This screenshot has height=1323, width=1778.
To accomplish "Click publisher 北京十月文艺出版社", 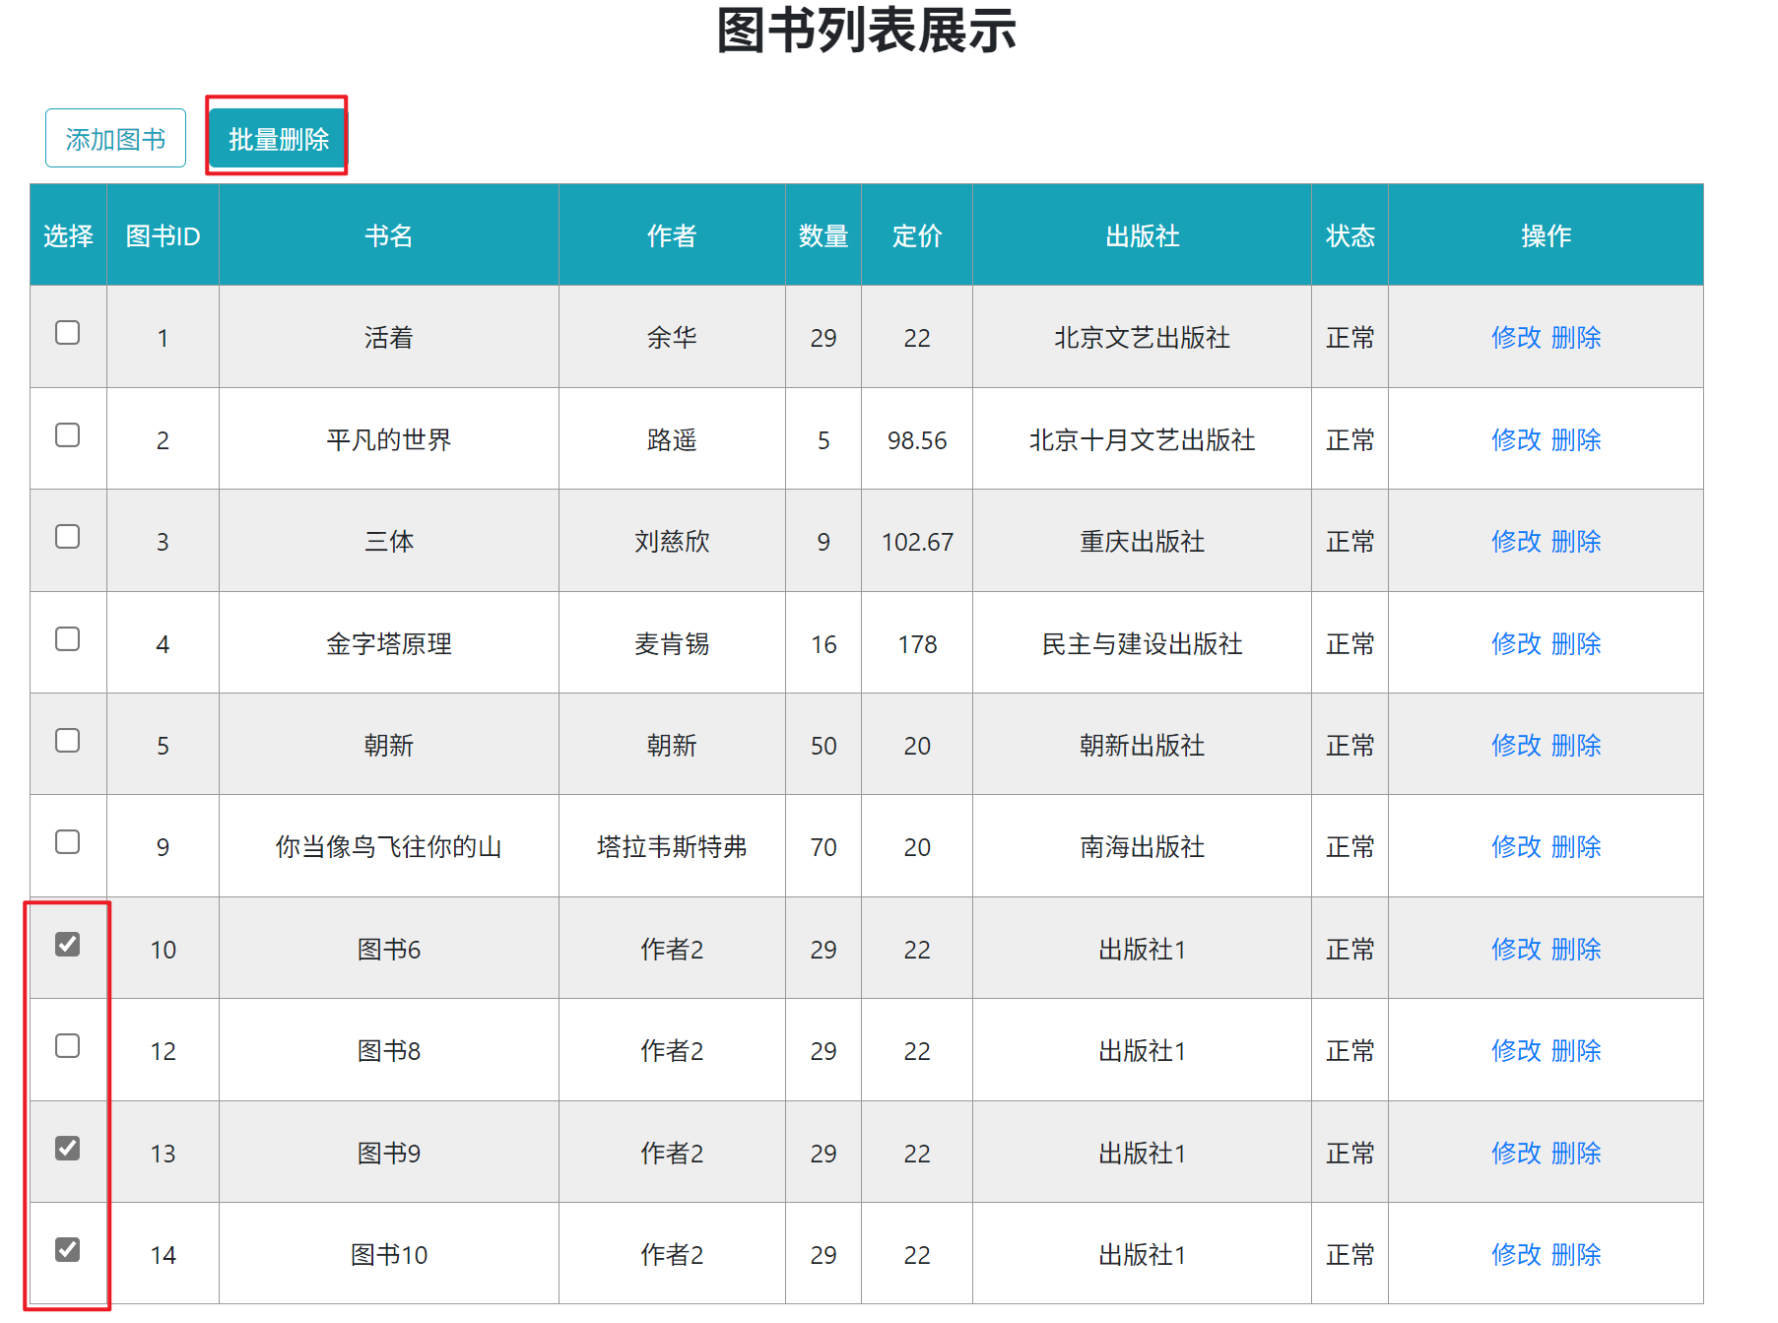I will click(1142, 439).
